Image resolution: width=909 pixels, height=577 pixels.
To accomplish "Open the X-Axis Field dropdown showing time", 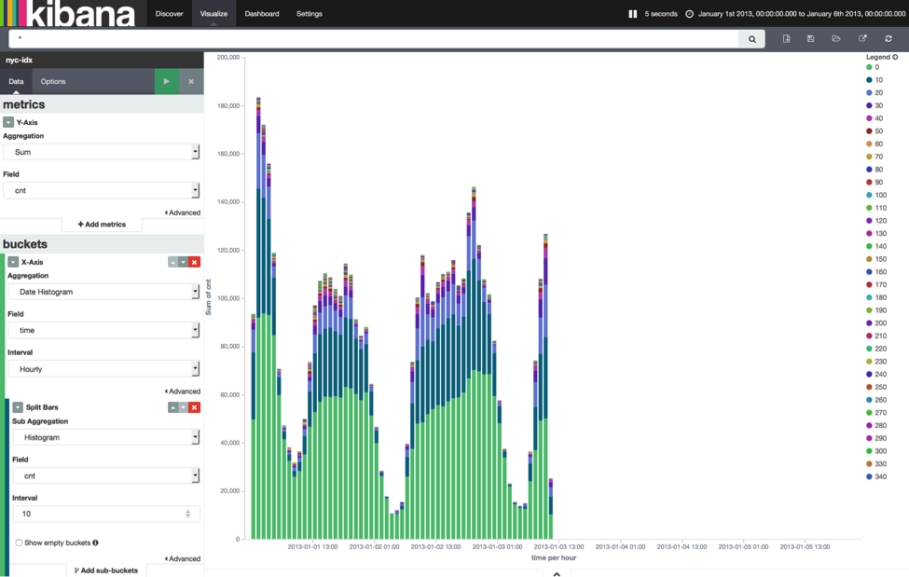I will pos(103,330).
